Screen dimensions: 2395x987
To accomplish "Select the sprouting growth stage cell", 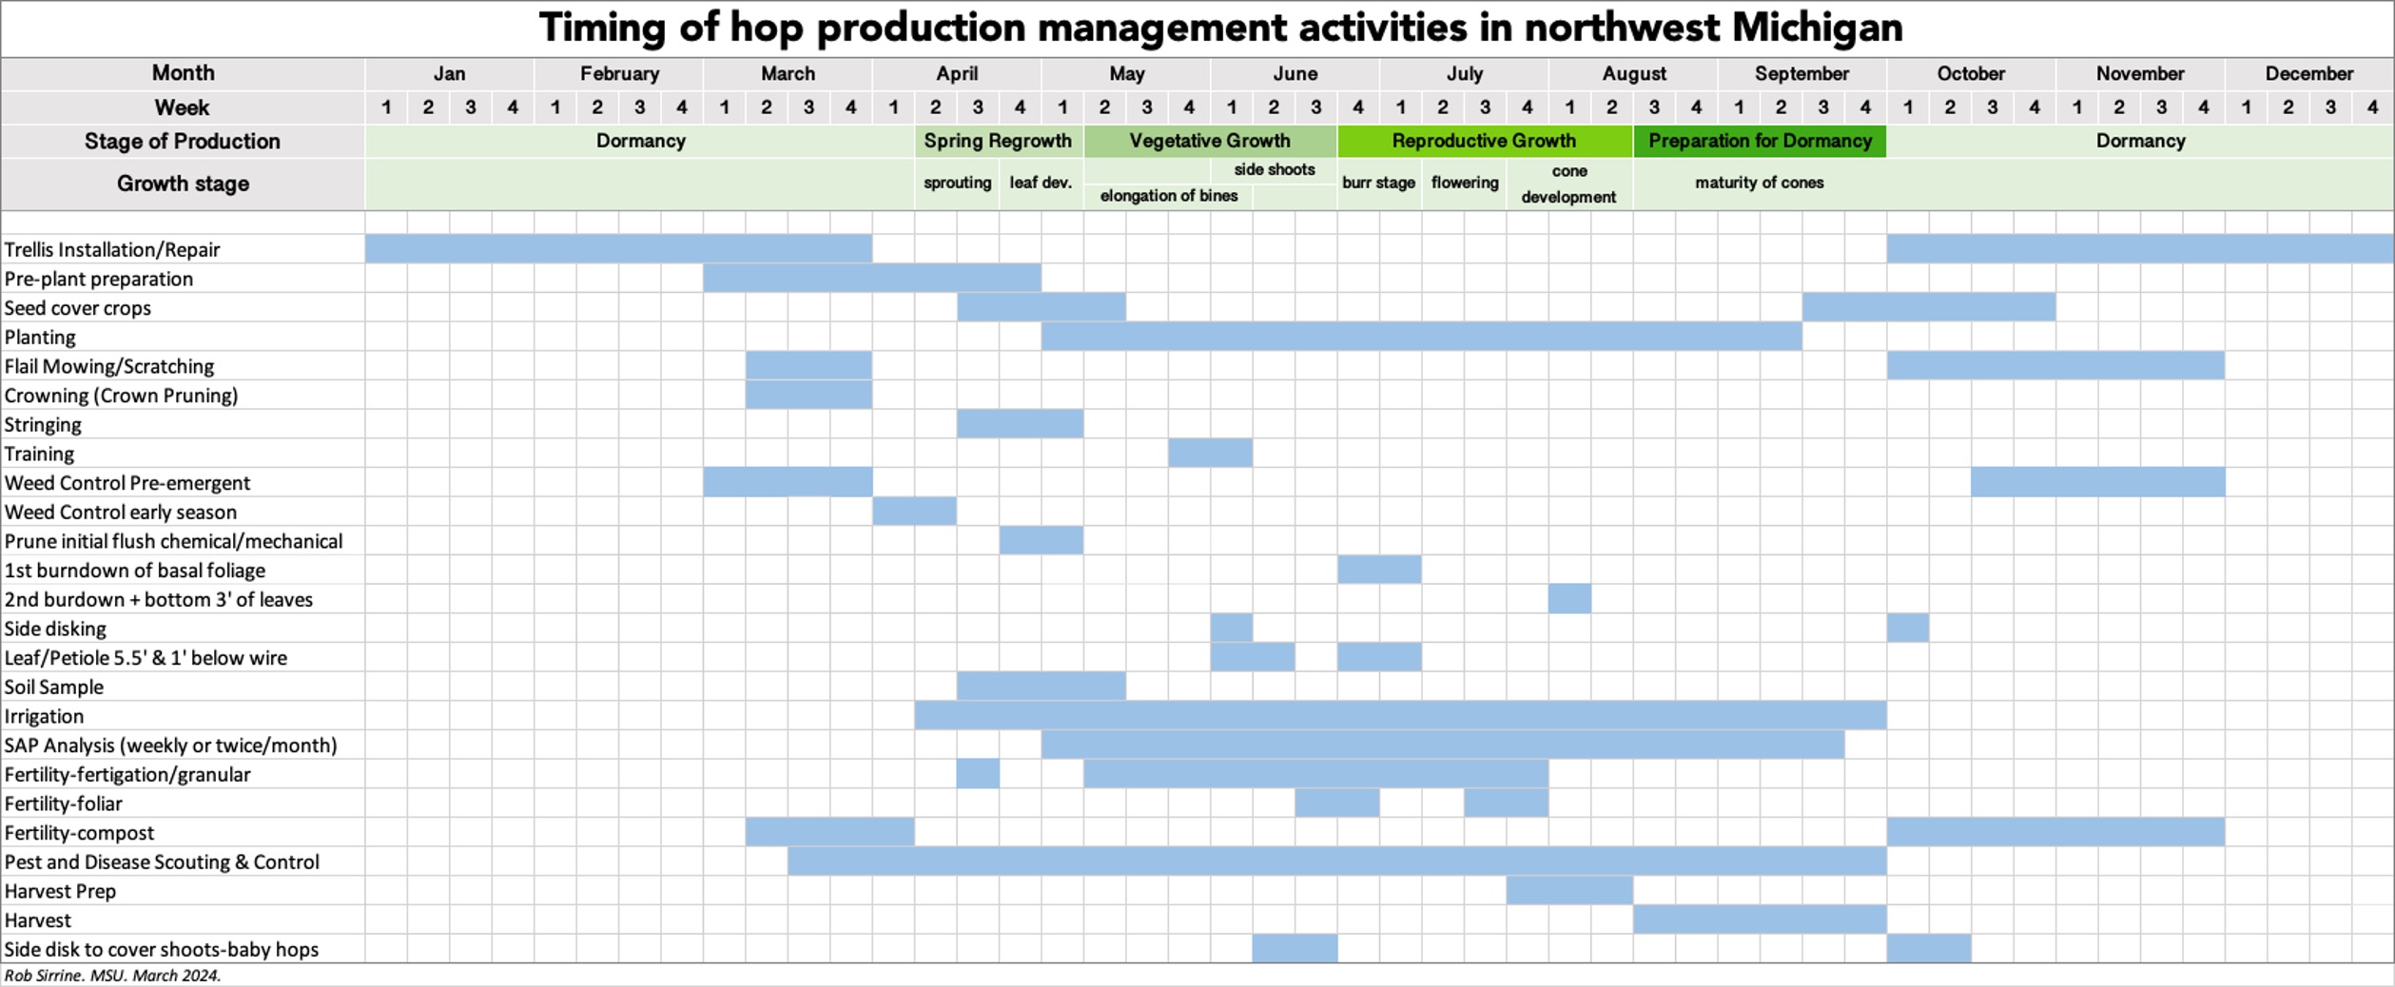I will coord(957,182).
